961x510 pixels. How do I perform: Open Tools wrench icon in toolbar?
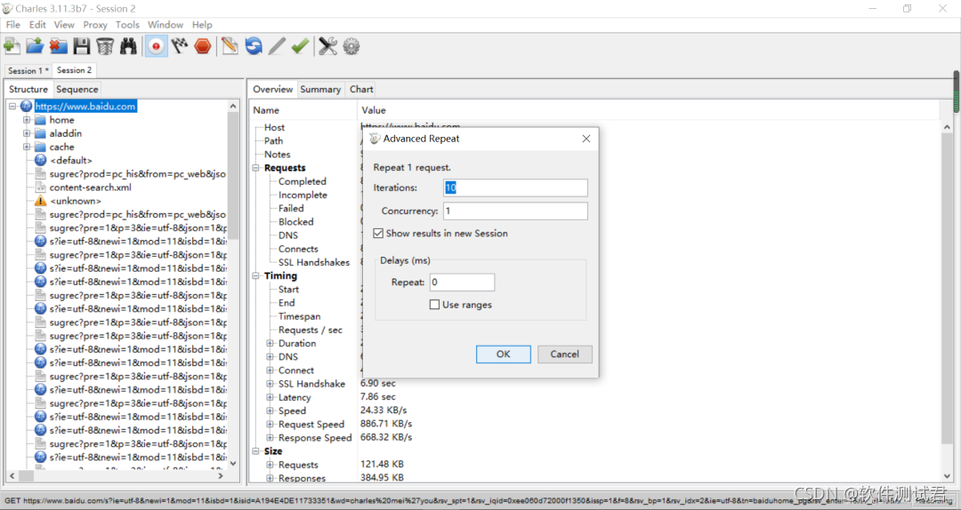point(327,46)
